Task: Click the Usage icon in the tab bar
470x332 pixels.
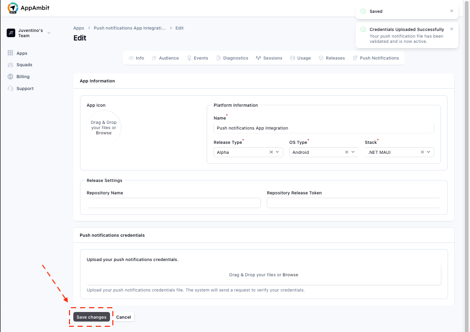Action: [292, 58]
